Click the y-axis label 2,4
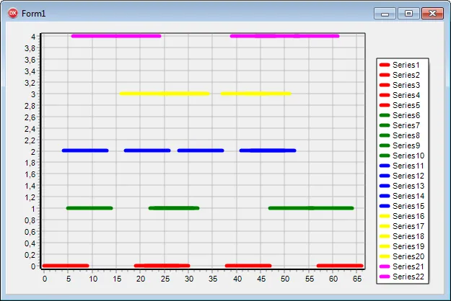 pyautogui.click(x=30, y=129)
